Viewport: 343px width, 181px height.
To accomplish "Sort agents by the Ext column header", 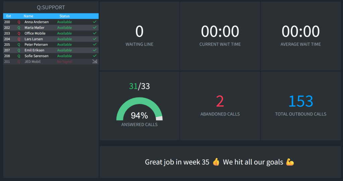I will 9,16.
